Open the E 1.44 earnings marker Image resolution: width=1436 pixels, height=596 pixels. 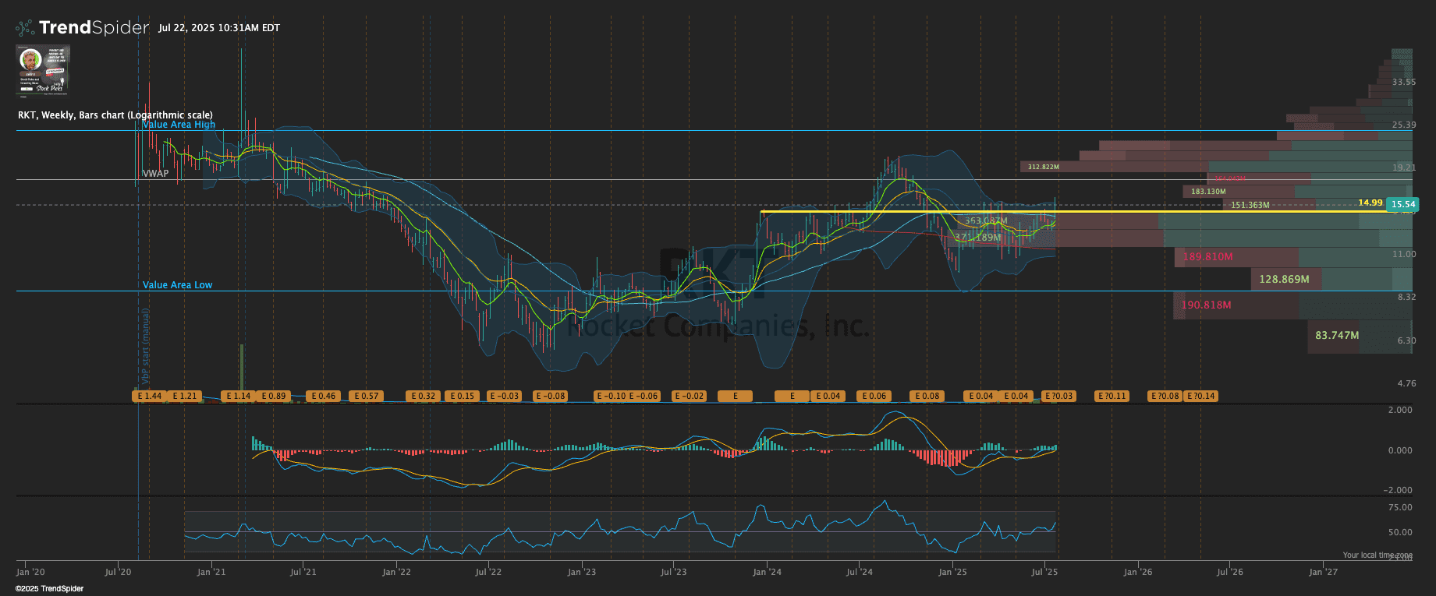(x=149, y=396)
